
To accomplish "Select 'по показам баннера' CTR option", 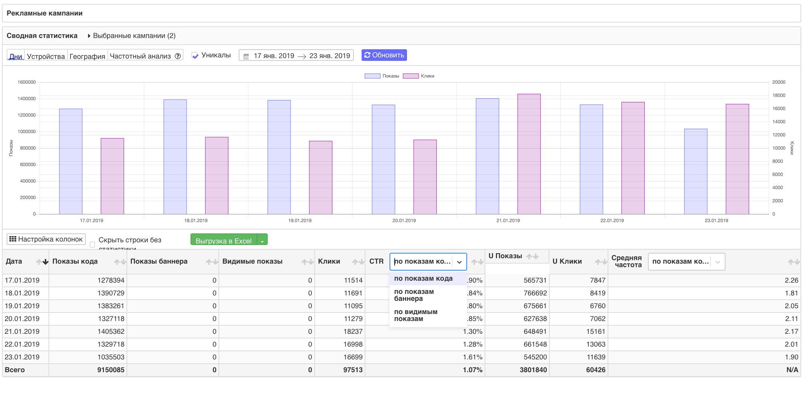I will pyautogui.click(x=414, y=295).
